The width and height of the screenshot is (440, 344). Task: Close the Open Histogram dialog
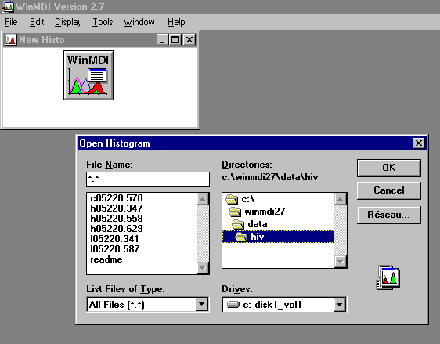pos(418,143)
